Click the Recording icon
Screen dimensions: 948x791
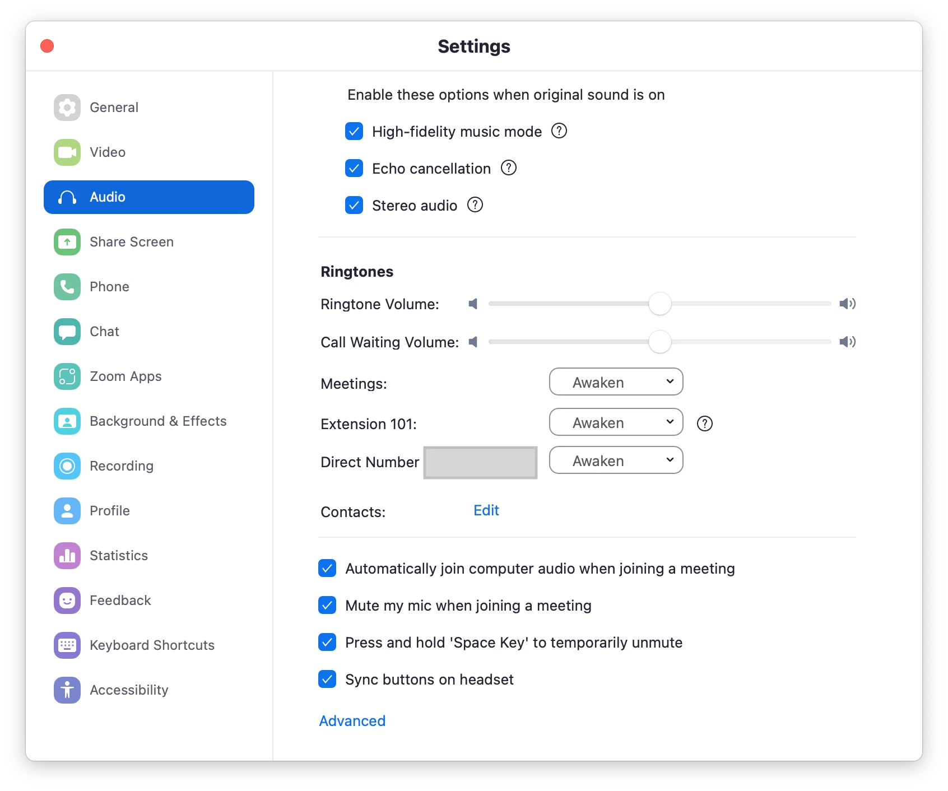[x=67, y=466]
